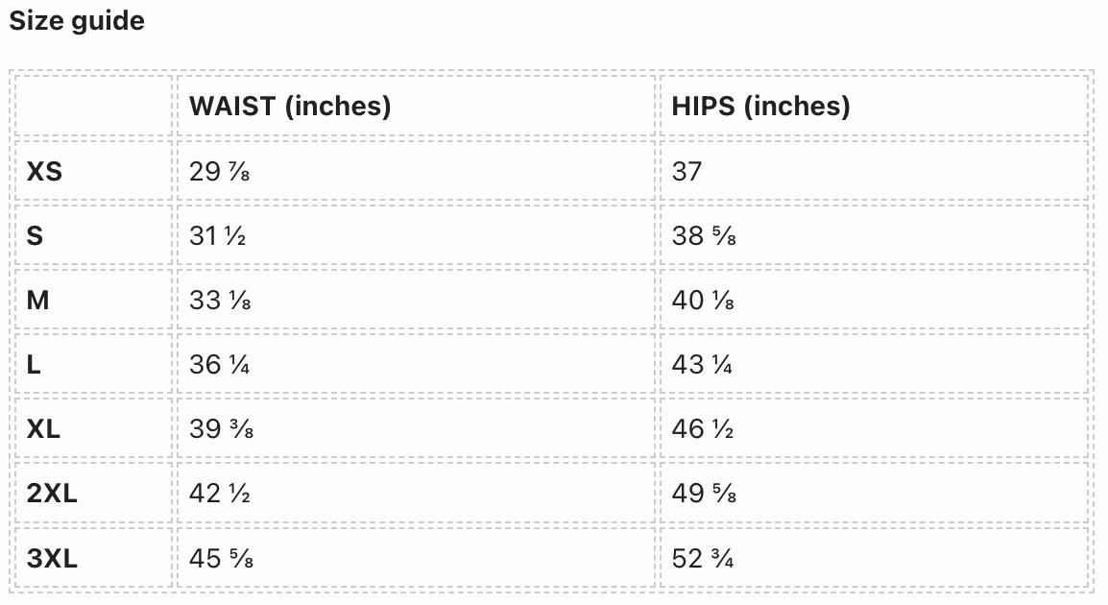Select the M size row label
Image resolution: width=1108 pixels, height=605 pixels.
click(x=38, y=300)
